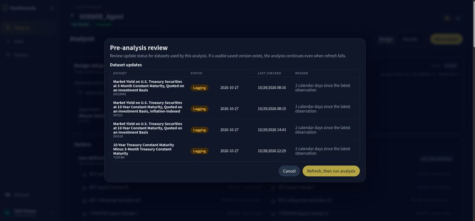This screenshot has width=475, height=221.
Task: Click the 2026-10-27 date in the DGS10 row
Action: click(x=229, y=130)
